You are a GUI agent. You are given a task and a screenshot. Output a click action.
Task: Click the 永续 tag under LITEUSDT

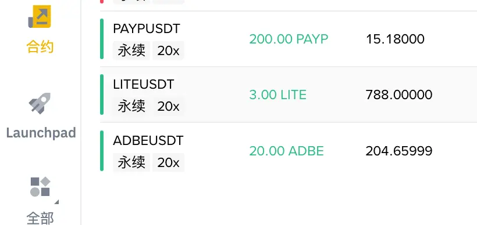pyautogui.click(x=131, y=106)
